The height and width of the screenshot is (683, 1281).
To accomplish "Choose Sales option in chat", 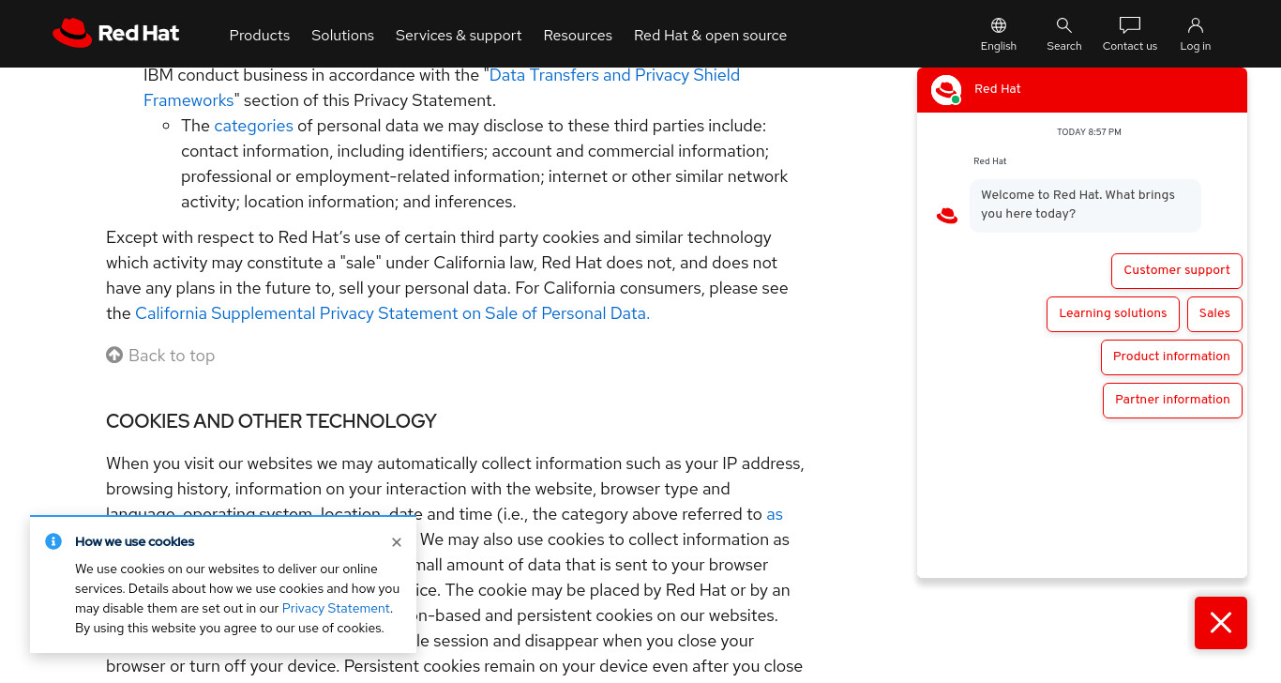I will [x=1214, y=313].
